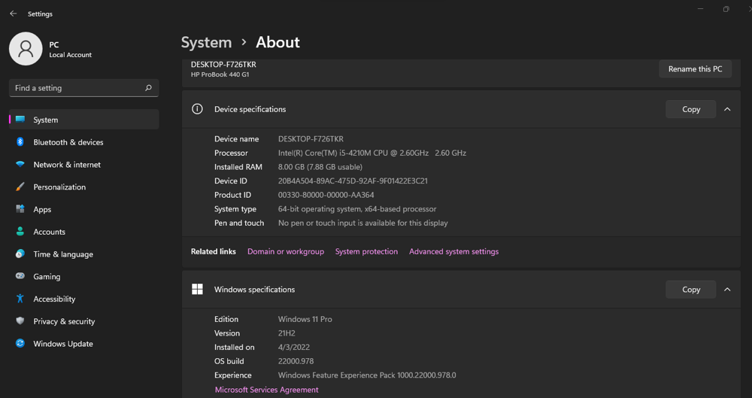Screen dimensions: 752x398
Task: Go to Privacy & security
Action: click(84, 321)
